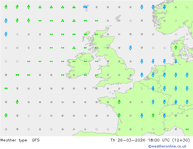
Task: Select the 'GFS' model label
Action: click(x=36, y=140)
